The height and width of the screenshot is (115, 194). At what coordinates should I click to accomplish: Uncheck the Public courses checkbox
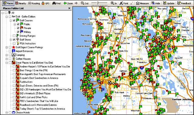click(x=18, y=24)
